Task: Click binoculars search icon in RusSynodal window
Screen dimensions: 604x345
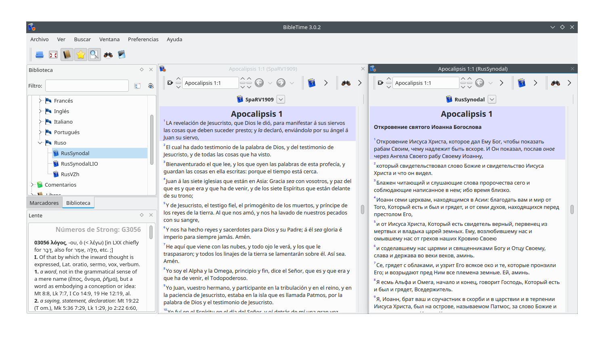Action: point(556,83)
